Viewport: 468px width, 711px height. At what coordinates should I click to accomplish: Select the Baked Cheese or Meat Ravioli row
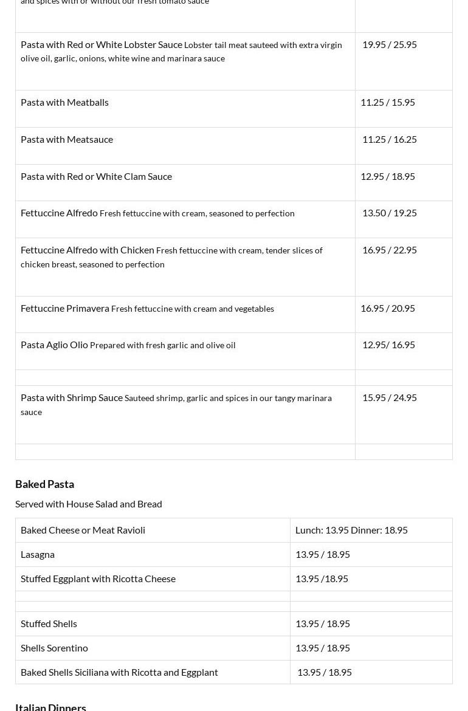click(x=83, y=530)
